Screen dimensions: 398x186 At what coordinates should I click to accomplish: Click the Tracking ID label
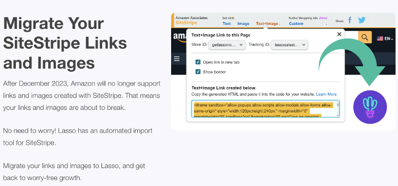[x=259, y=45]
